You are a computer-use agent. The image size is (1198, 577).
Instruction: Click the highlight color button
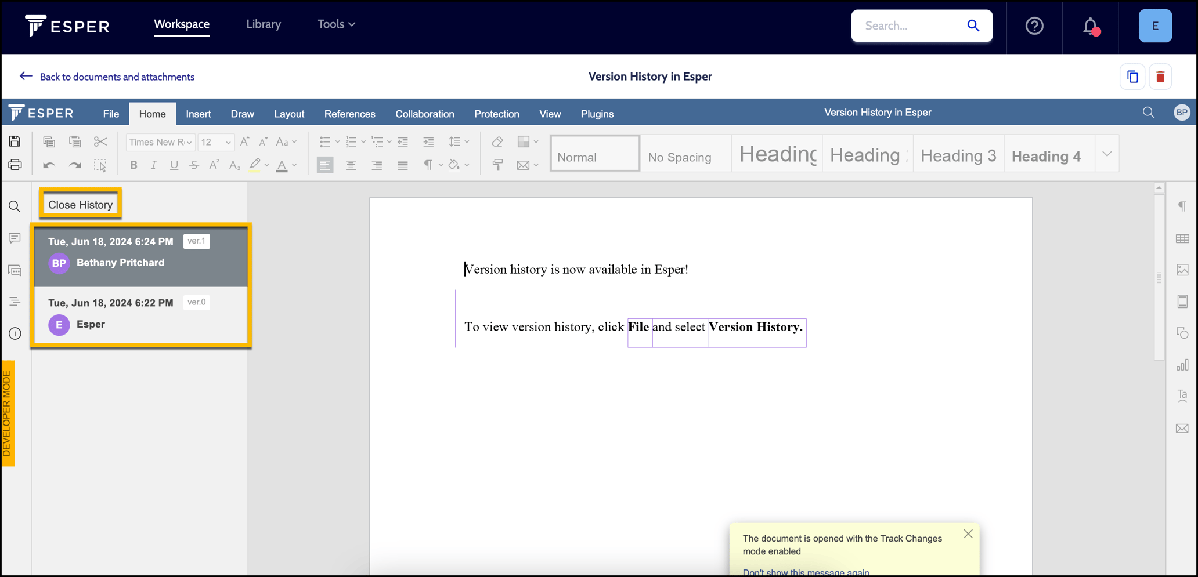(254, 165)
